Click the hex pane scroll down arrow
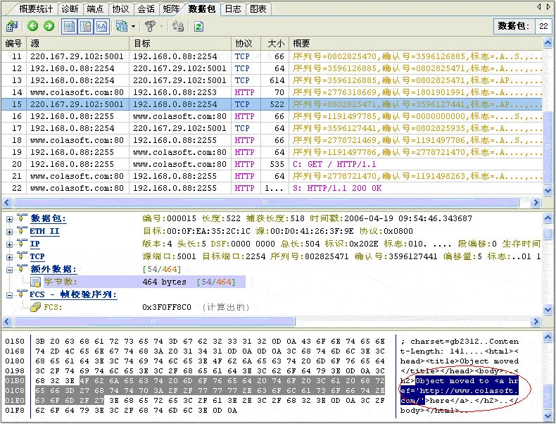Screen dimensions: 556x424 pos(548,416)
